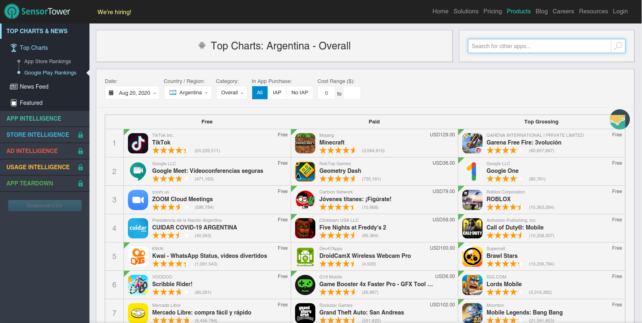Open the round teal chat widget icon
Screen dimensions: 642x323
tap(619, 119)
